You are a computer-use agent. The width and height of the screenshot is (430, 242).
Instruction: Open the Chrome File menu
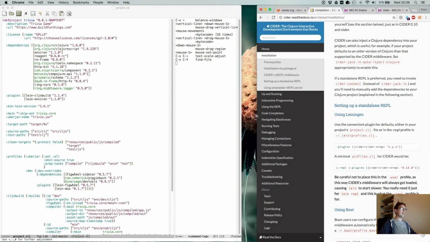(31, 2)
